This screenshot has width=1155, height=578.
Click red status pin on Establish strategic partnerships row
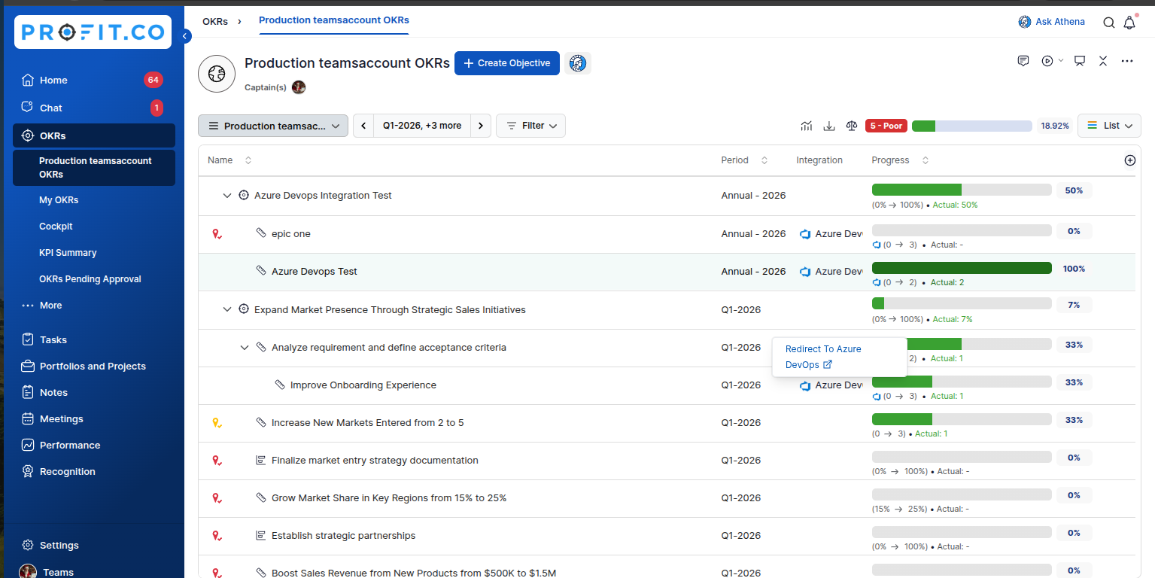tap(217, 536)
